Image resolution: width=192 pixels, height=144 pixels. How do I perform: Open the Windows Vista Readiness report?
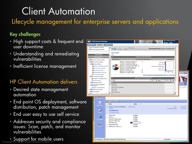pos(99,88)
